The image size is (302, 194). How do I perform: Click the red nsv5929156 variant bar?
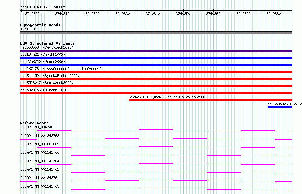[x=156, y=93]
